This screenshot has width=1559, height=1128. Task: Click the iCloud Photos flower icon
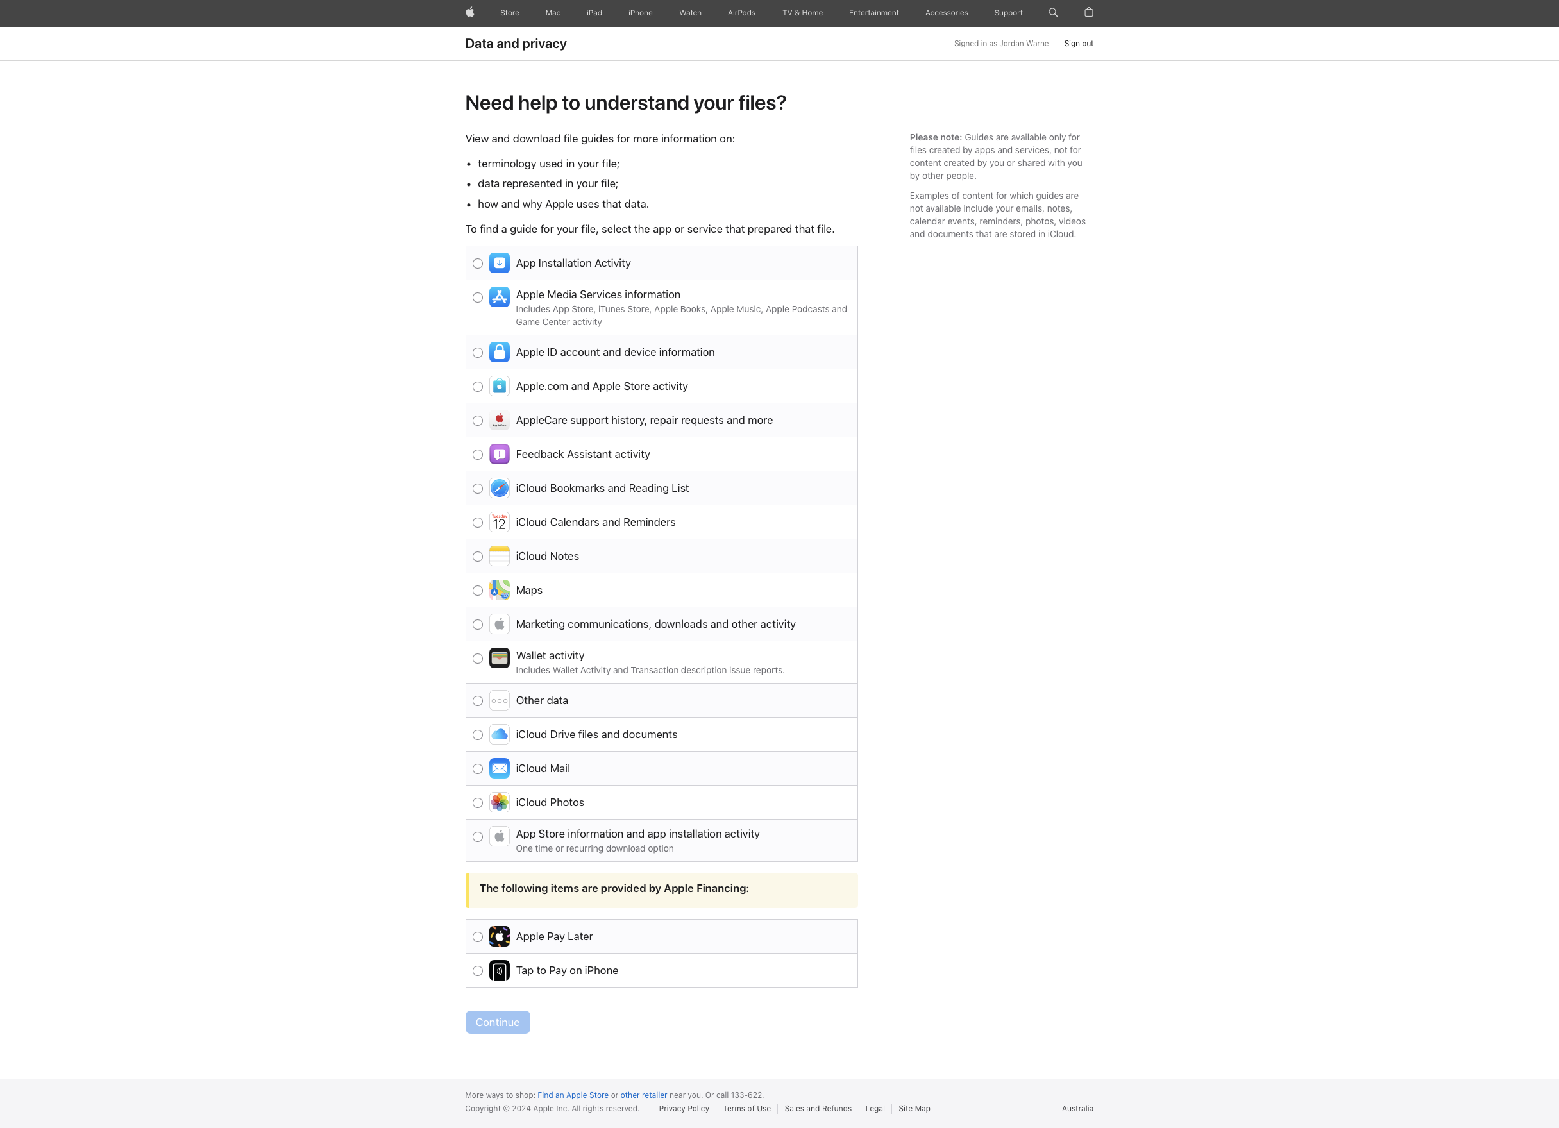(499, 802)
